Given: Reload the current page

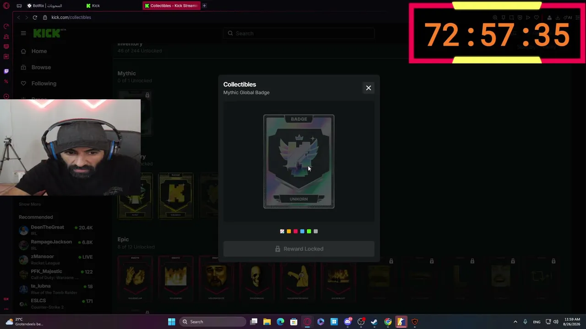Looking at the screenshot, I should [x=35, y=17].
